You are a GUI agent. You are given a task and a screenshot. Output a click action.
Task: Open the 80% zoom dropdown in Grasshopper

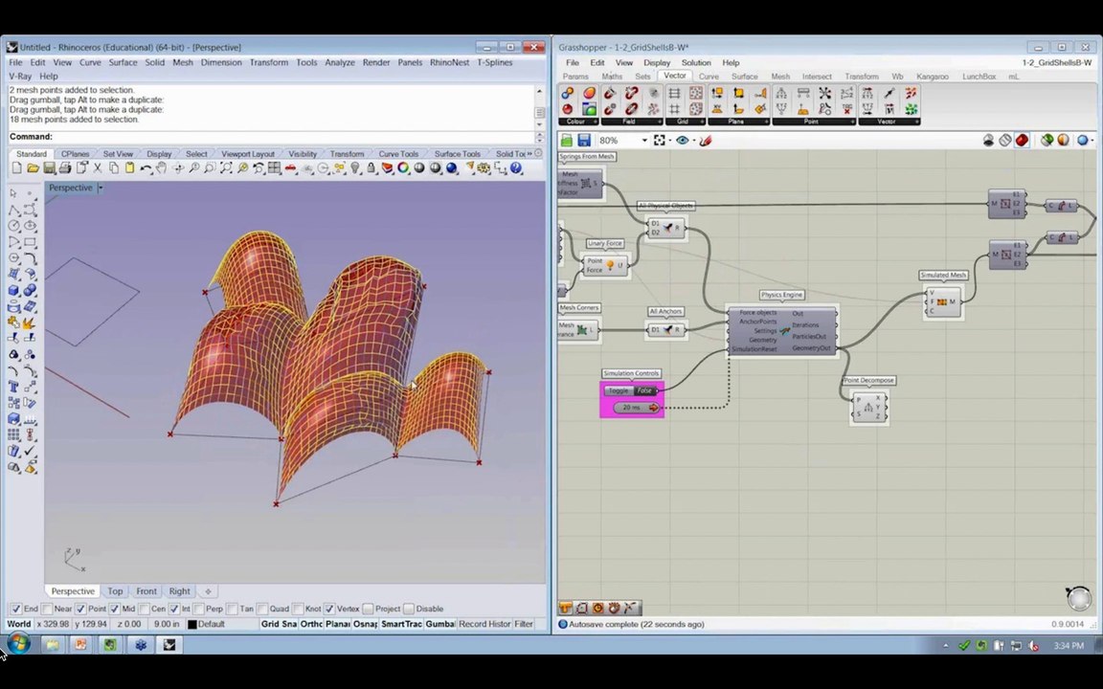tap(643, 141)
